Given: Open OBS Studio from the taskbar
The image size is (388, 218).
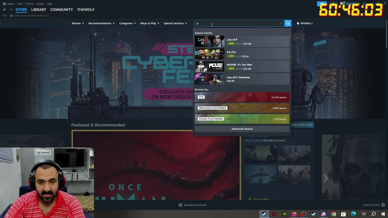Looking at the screenshot, I should (x=304, y=214).
